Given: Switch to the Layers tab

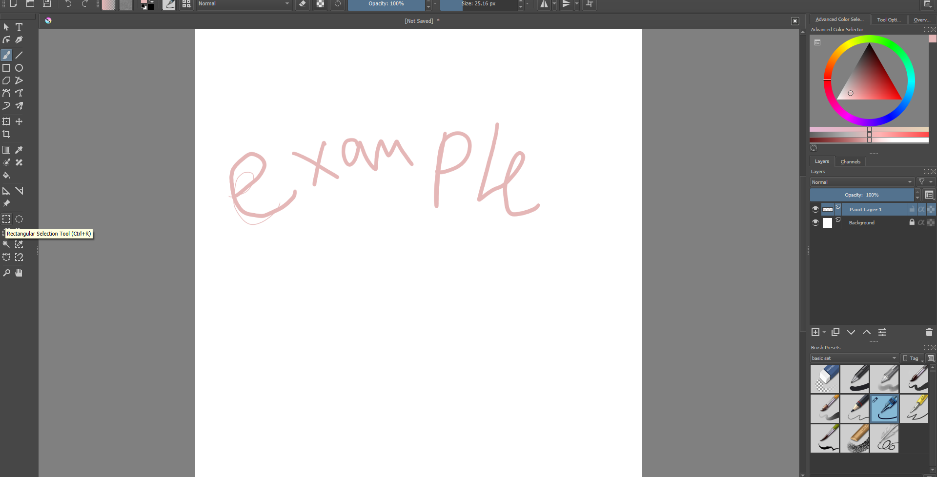Looking at the screenshot, I should (822, 161).
